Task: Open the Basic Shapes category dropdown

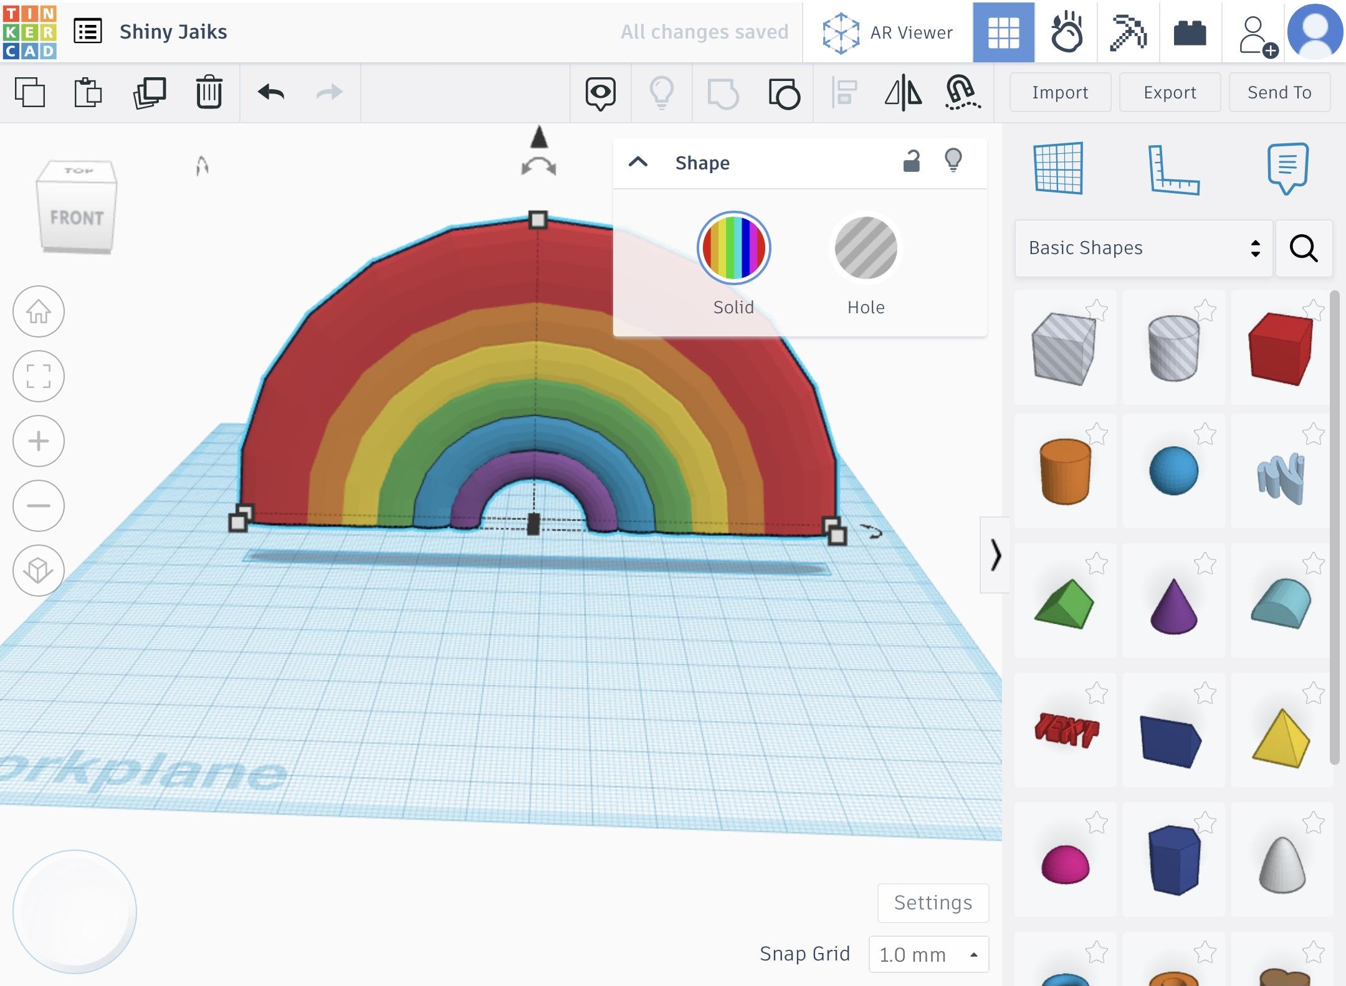Action: tap(1143, 248)
